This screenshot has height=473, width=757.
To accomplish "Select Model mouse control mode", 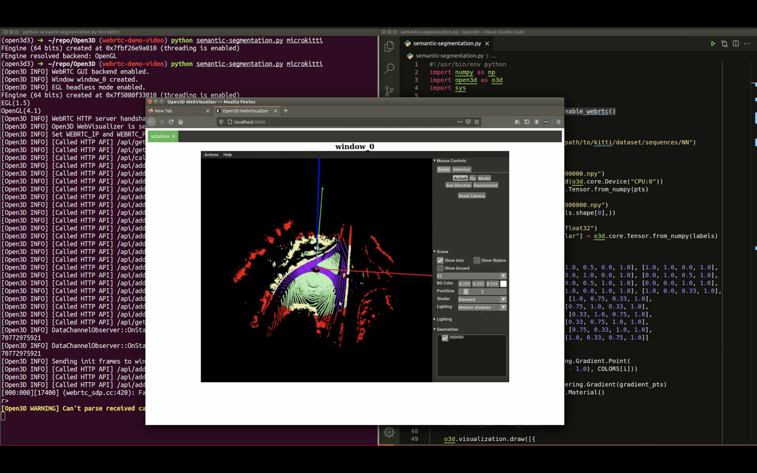I will pos(484,178).
